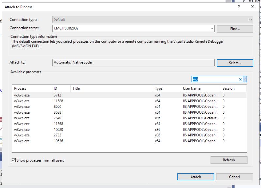Select w3wp.exe with ID 10636

click(x=65, y=141)
